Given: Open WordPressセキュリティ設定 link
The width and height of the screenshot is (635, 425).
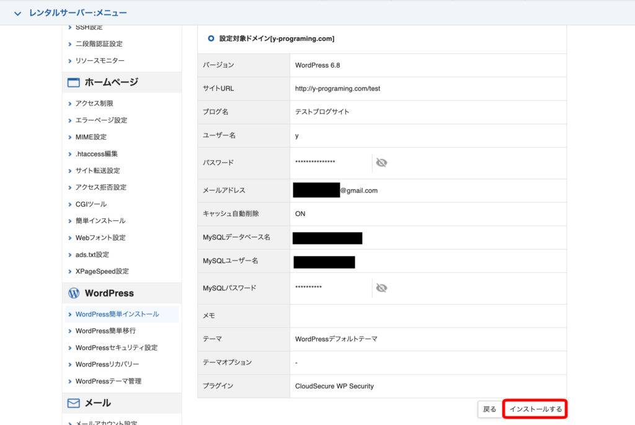Looking at the screenshot, I should click(x=117, y=347).
